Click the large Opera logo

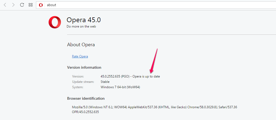coord(55,22)
